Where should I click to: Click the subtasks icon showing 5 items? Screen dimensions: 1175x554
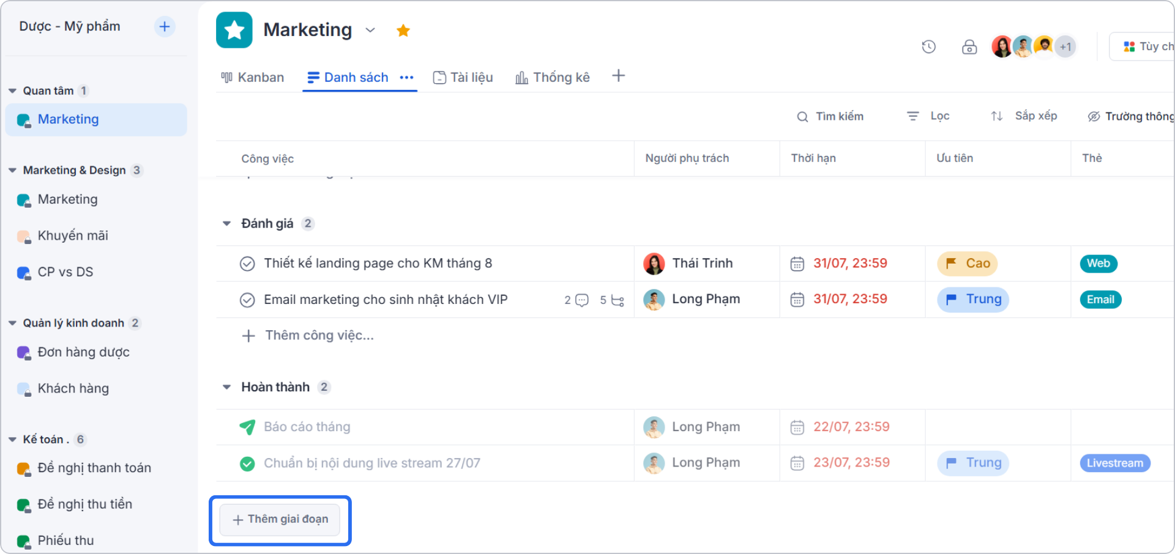click(x=616, y=300)
